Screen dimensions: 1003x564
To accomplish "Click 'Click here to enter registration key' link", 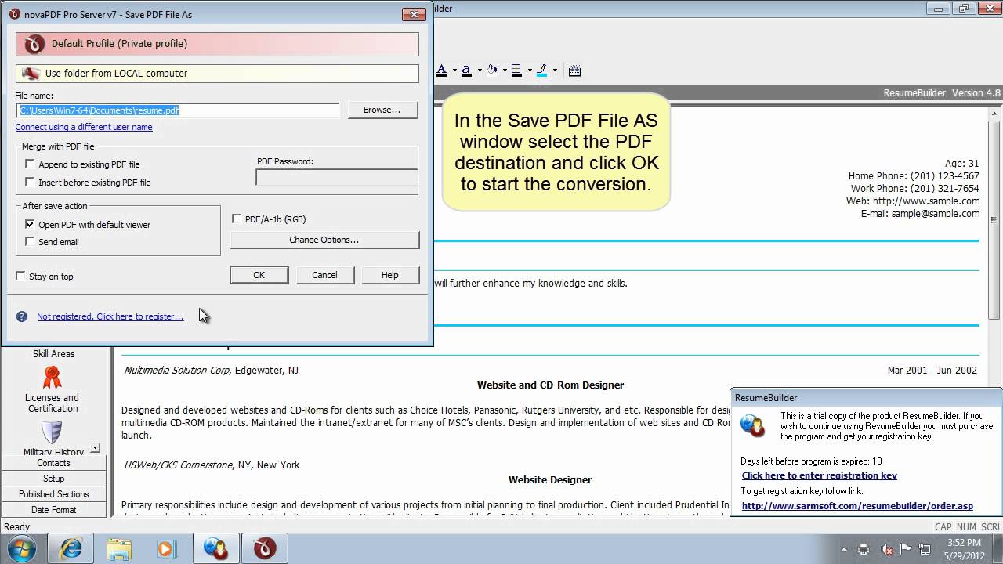I will tap(820, 475).
